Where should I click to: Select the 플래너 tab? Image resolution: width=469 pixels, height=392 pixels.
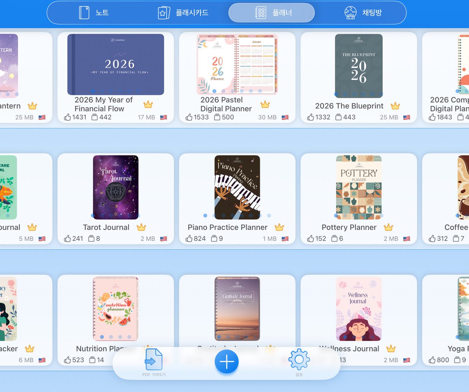coord(272,12)
